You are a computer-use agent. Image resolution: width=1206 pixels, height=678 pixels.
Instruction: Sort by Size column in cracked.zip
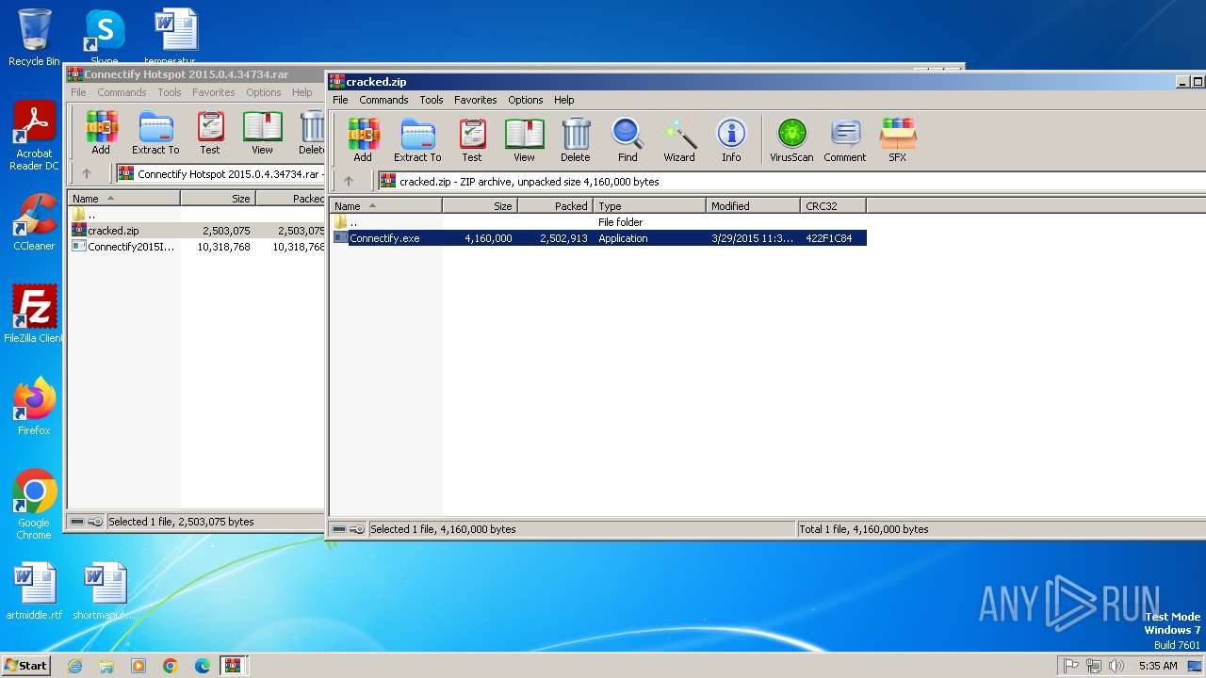click(x=481, y=205)
